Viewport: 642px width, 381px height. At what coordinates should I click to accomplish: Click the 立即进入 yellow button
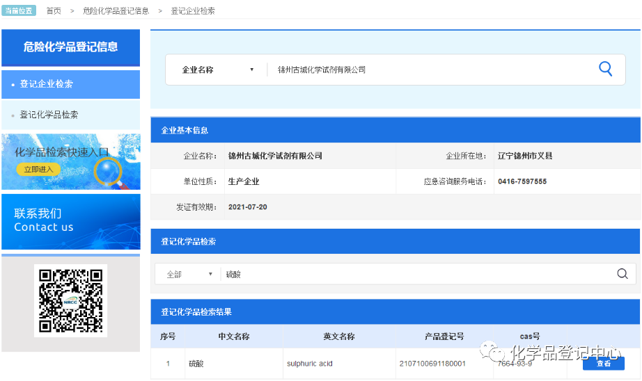[x=38, y=169]
